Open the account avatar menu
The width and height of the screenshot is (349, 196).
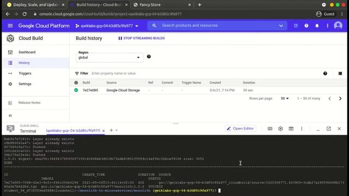point(338,26)
